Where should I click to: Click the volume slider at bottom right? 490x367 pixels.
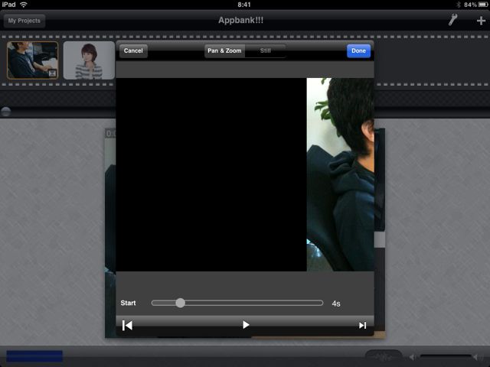(446, 356)
